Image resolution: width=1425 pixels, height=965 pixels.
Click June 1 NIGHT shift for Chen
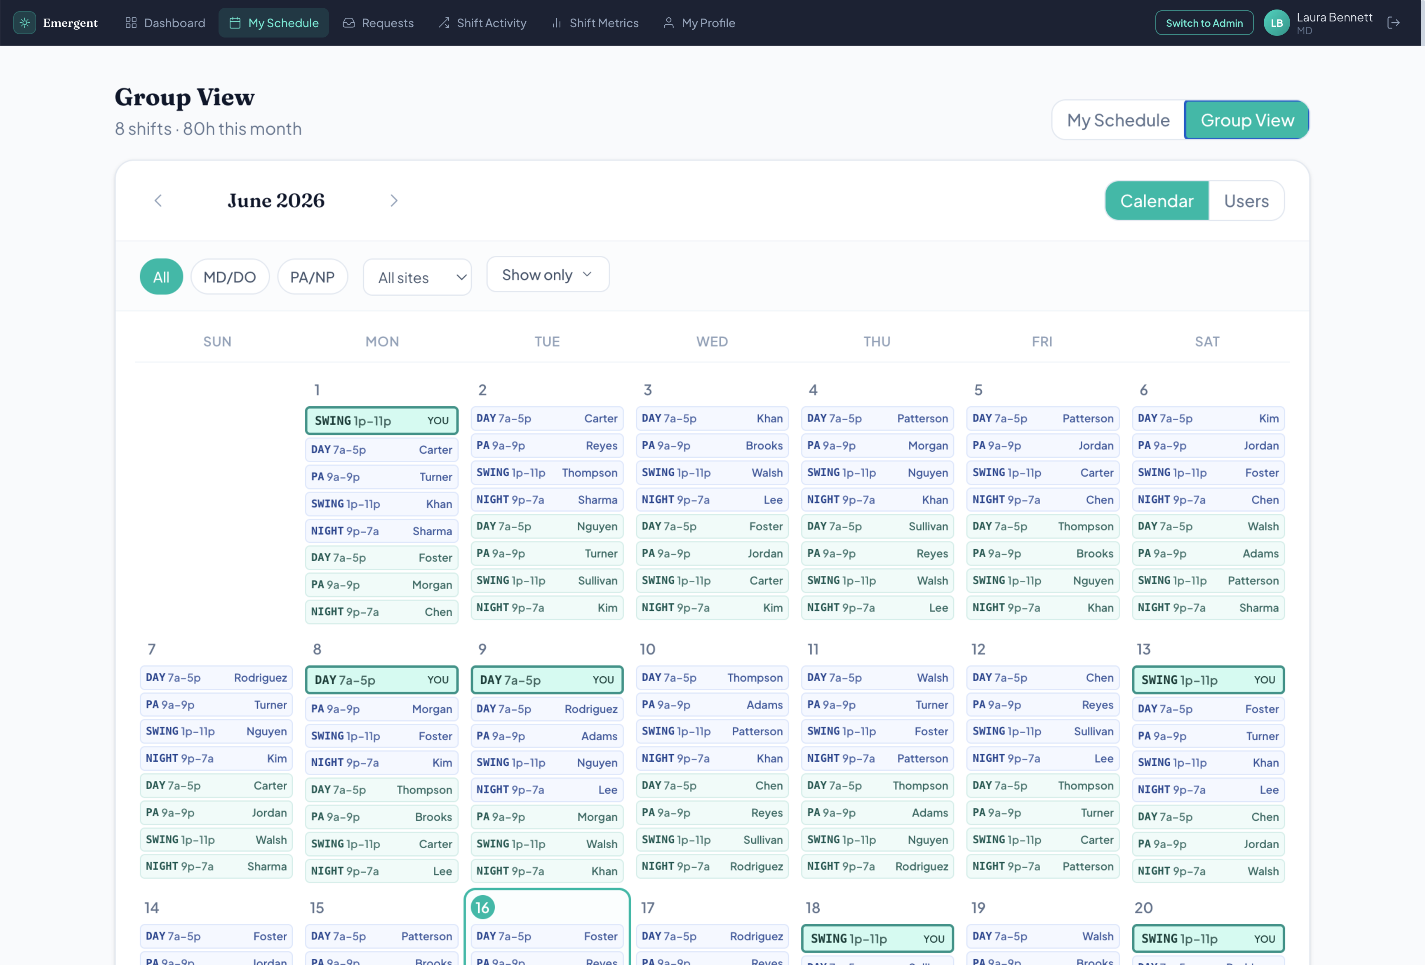click(x=381, y=612)
